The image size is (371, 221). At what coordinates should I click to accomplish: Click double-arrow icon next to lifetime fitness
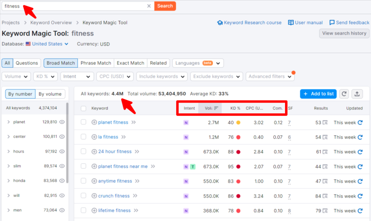(x=136, y=211)
